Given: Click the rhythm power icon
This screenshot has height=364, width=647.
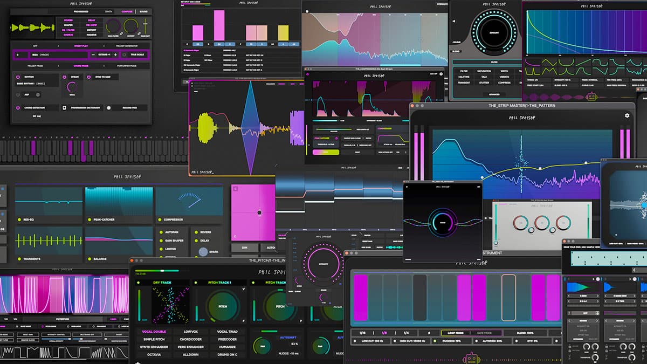Looking at the screenshot, I should click(x=18, y=77).
